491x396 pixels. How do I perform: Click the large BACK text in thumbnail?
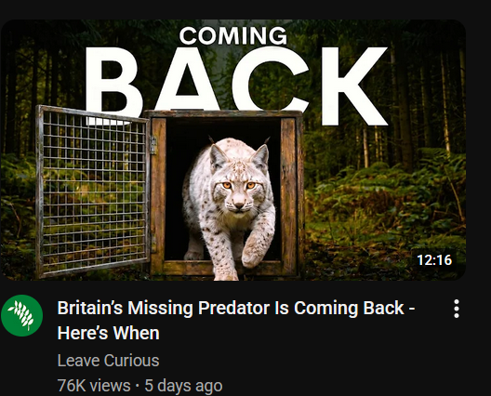(x=235, y=86)
